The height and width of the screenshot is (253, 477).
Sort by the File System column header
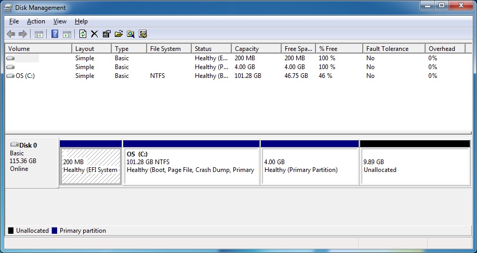click(169, 49)
